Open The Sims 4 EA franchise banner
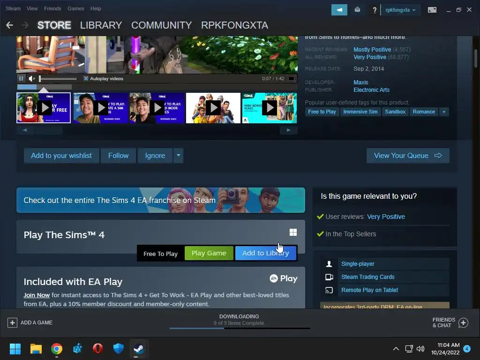Screen dimensions: 480x360 [161, 200]
